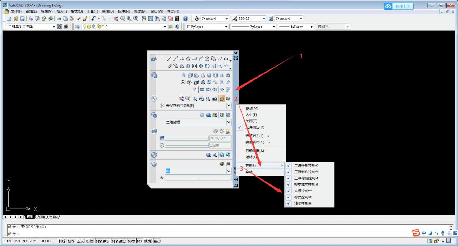Toggle 正交 ortho mode in status bar
Screen dimensions: 458x246
pos(81,241)
